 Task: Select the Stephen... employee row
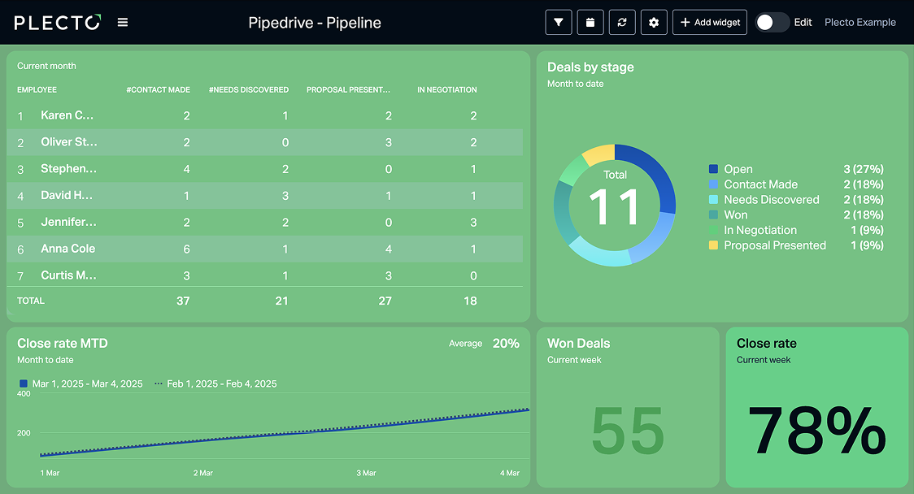[264, 169]
